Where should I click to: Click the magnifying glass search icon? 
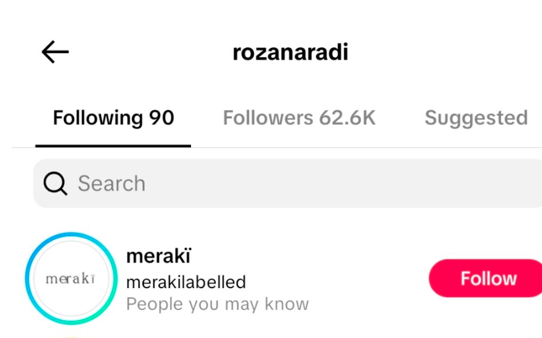coord(55,183)
